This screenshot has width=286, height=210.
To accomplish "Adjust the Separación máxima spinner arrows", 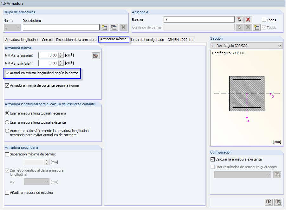I will coord(47,162).
